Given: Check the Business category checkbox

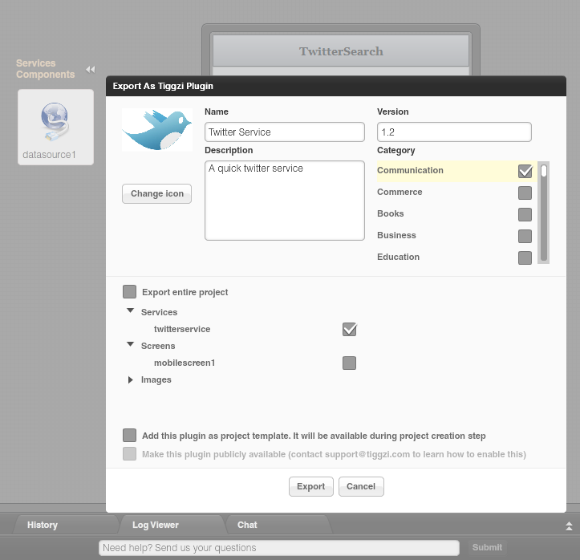Looking at the screenshot, I should (x=525, y=236).
